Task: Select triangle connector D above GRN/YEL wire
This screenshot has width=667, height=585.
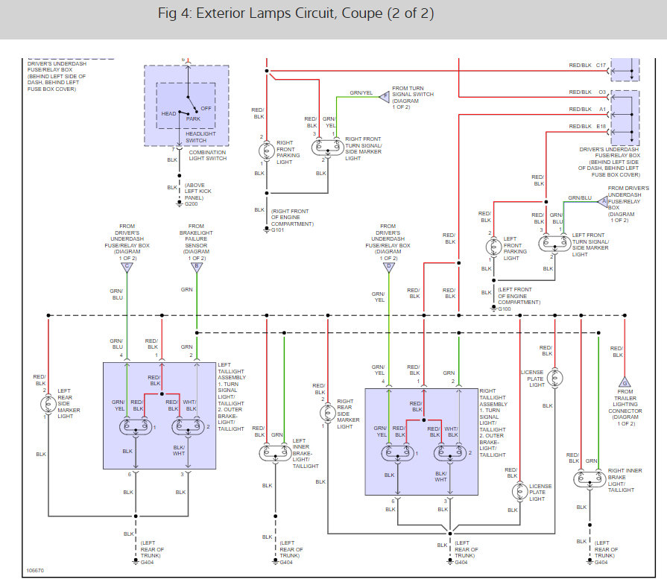Action: pos(389,268)
